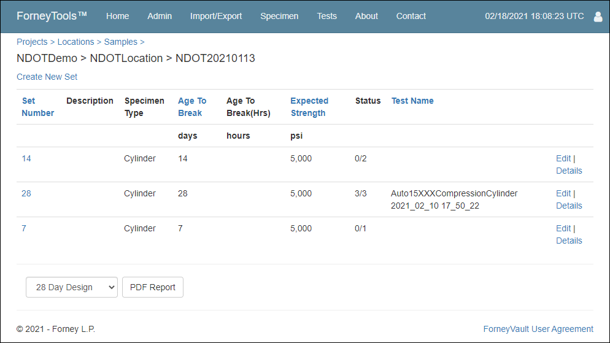
Task: Click the Create New Set link
Action: [47, 77]
